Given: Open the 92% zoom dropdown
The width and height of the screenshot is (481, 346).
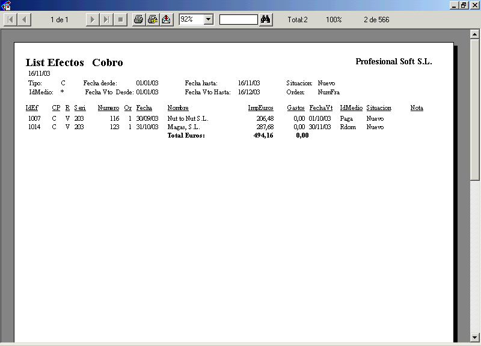Looking at the screenshot, I should (x=208, y=20).
